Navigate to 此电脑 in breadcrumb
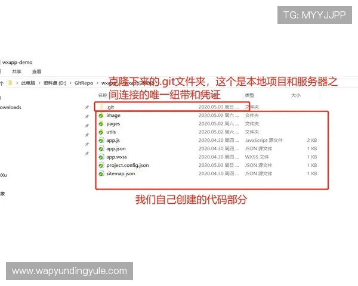This screenshot has width=358, height=286. [x=28, y=83]
